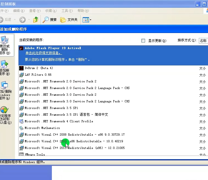The width and height of the screenshot is (208, 180).
Task: Click .NET Framework 3.5 SP1 语言包 icon
Action: [21, 115]
